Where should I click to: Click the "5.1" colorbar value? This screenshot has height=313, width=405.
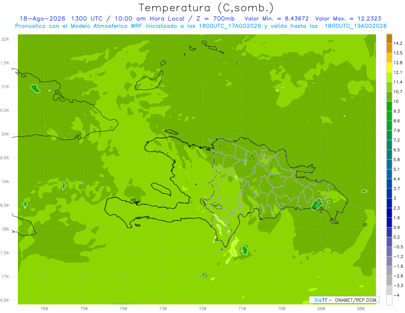tap(397, 169)
